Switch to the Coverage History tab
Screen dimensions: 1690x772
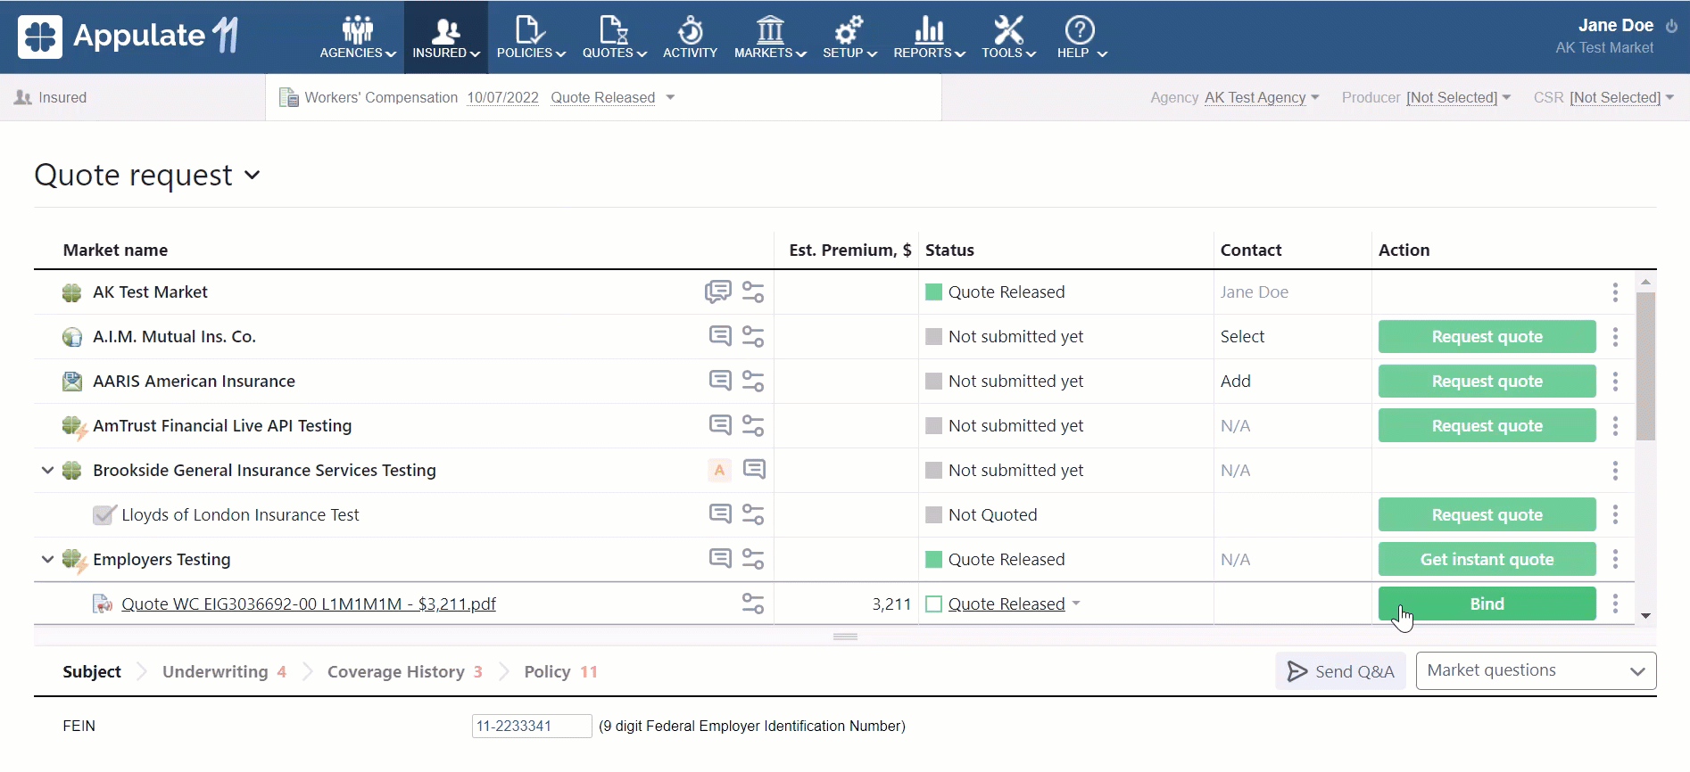point(405,671)
